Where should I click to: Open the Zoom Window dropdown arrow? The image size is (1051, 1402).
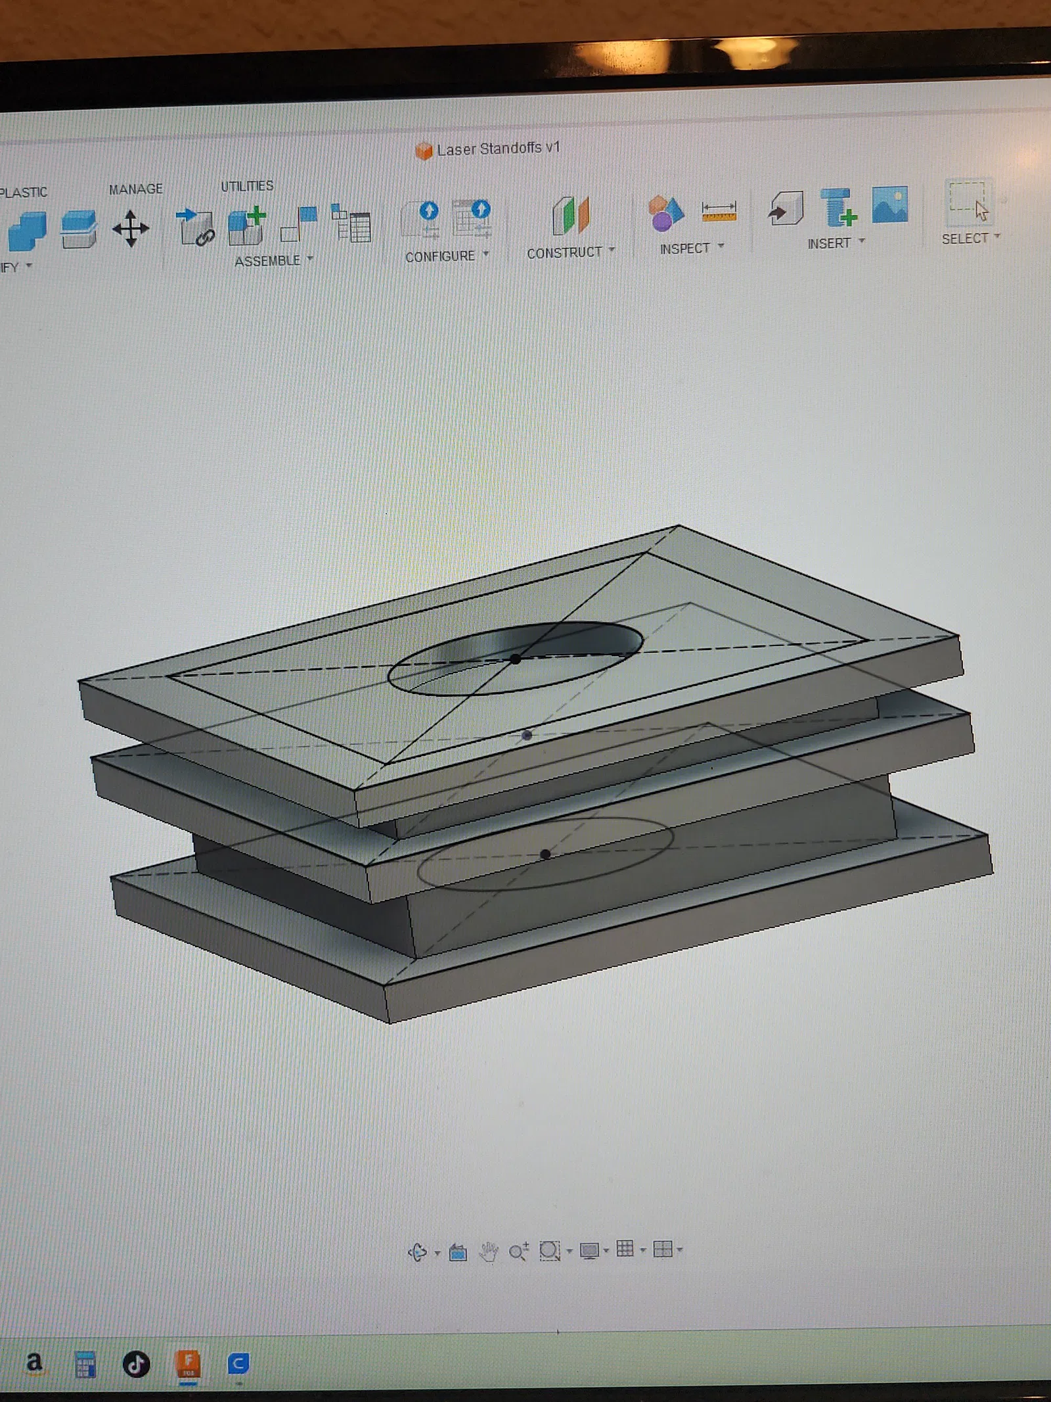[570, 1251]
